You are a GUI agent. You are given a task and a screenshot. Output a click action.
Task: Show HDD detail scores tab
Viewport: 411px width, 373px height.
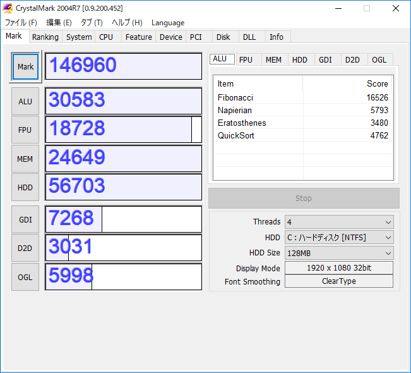(x=300, y=60)
